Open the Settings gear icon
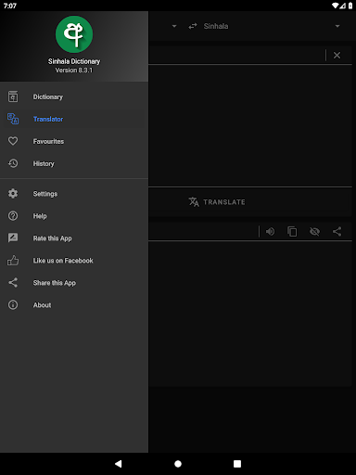Screen dimensions: 356x475 click(x=13, y=194)
